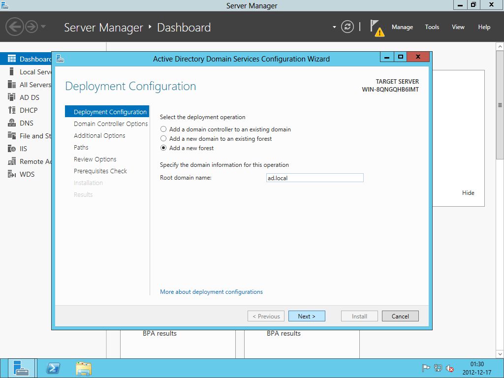Open dropdown arrow left of refresh button
504x378 pixels.
click(x=334, y=27)
